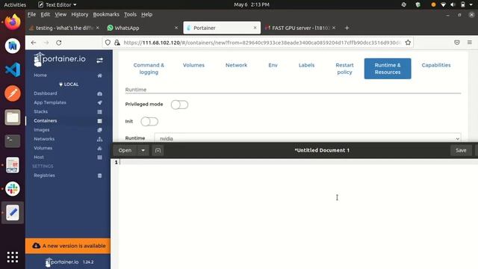
Task: Click Open in the text editor
Action: point(125,150)
